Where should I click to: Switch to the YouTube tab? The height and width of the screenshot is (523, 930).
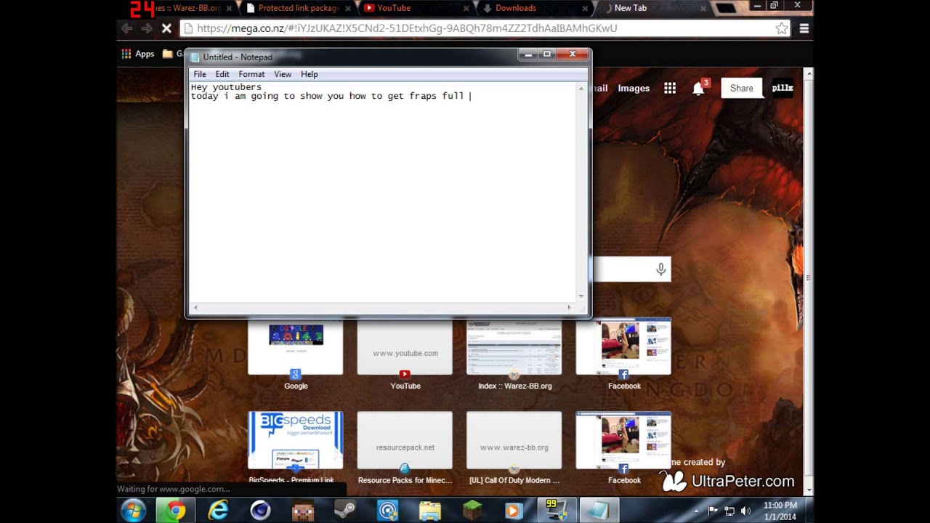click(414, 8)
